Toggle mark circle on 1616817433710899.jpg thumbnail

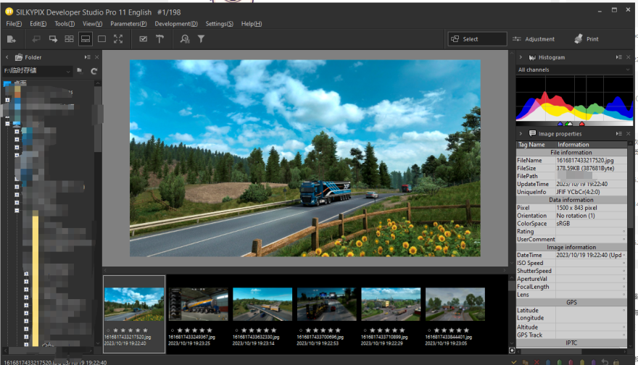click(x=365, y=330)
